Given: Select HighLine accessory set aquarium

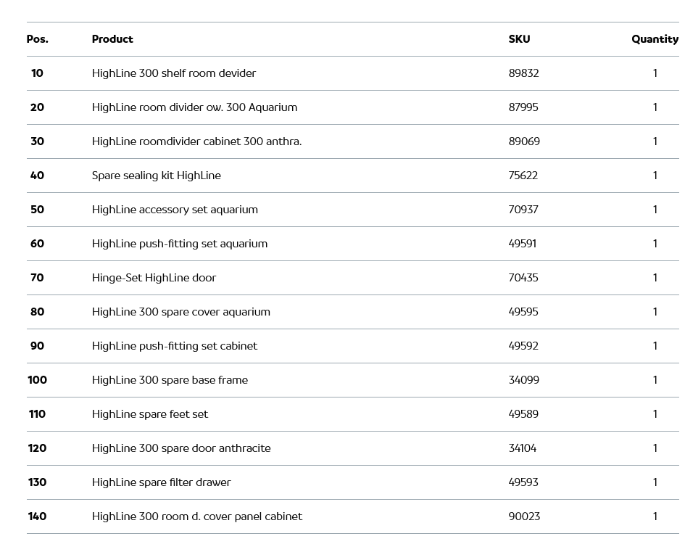Looking at the screenshot, I should tap(175, 210).
